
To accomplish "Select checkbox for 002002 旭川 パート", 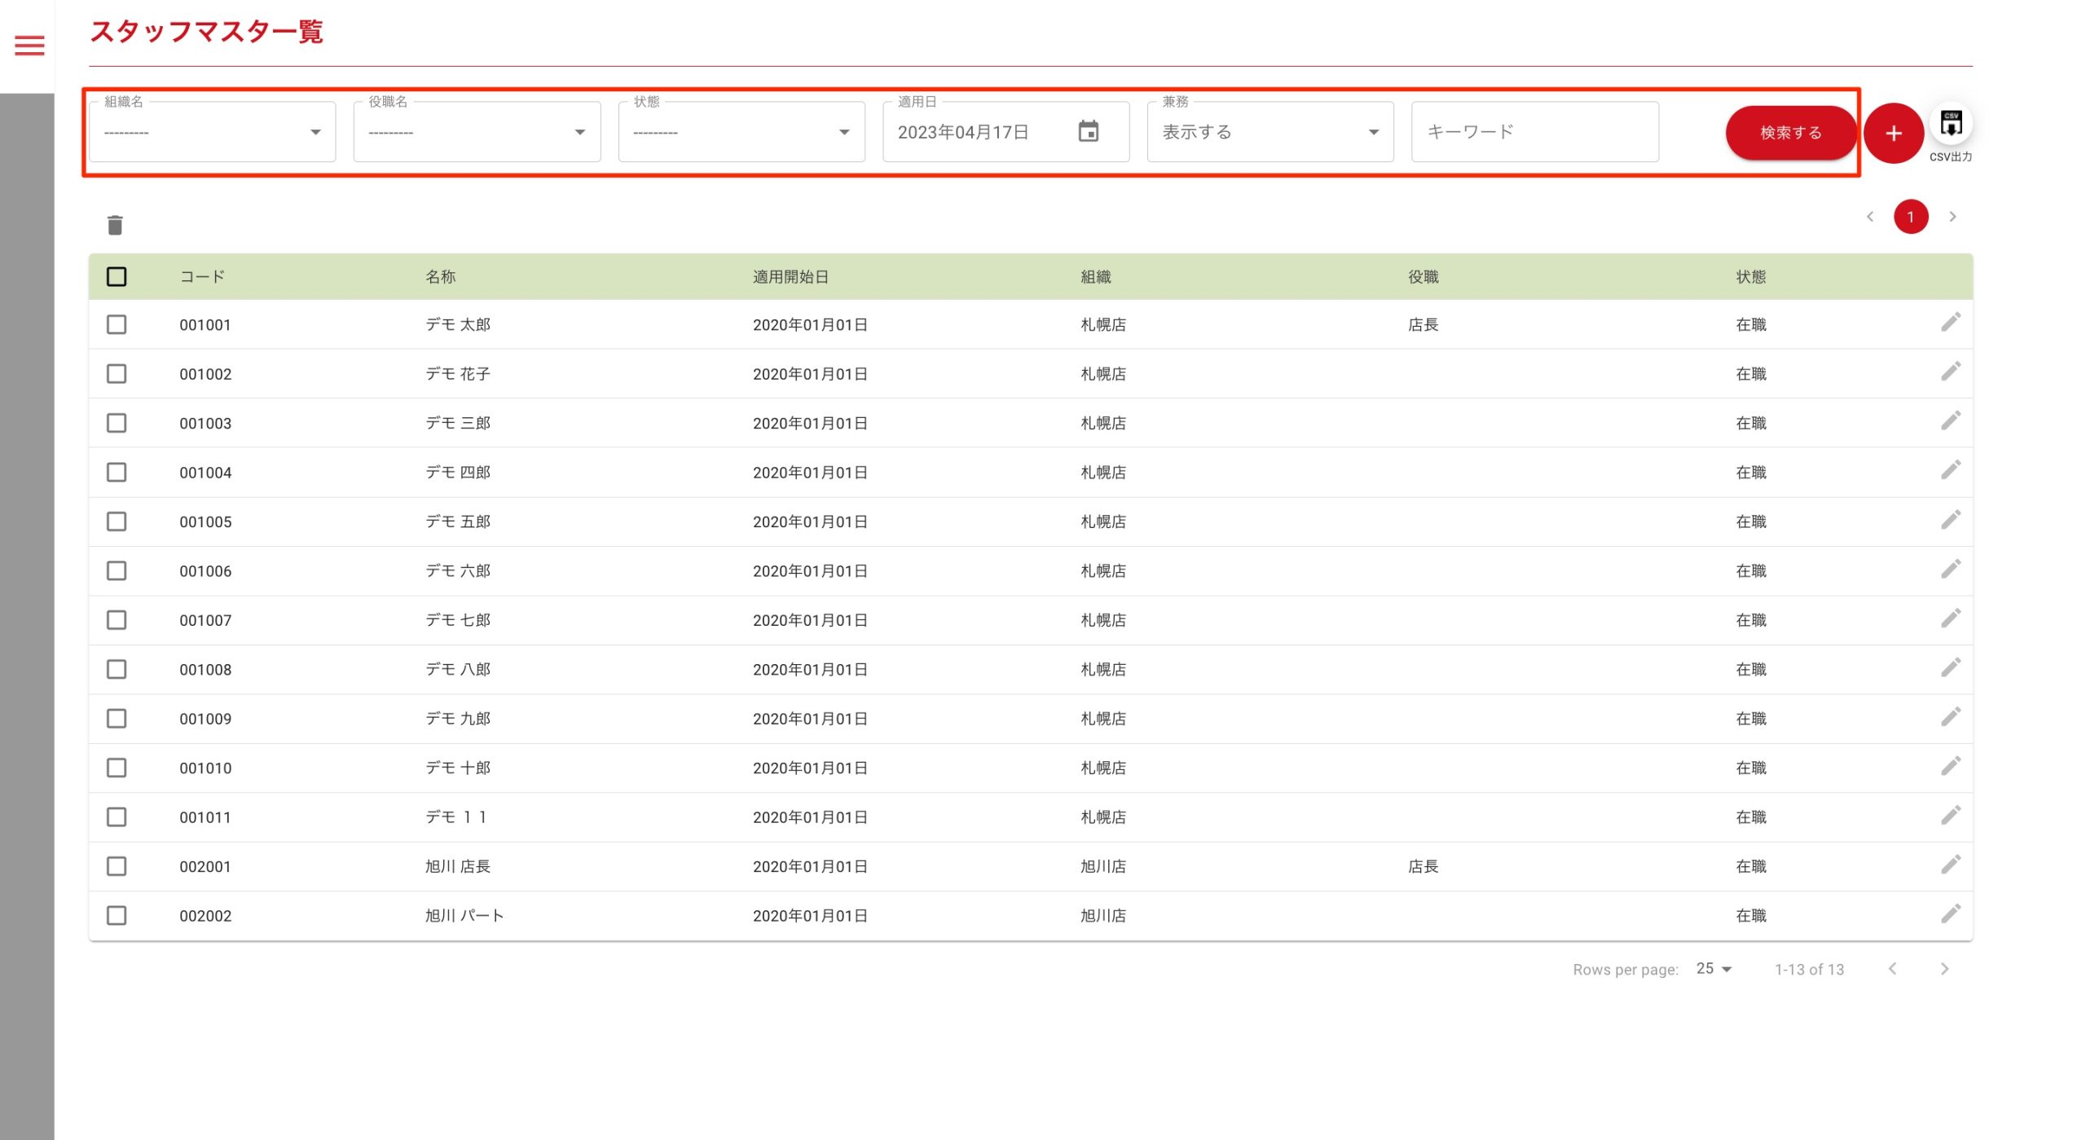I will tap(117, 915).
